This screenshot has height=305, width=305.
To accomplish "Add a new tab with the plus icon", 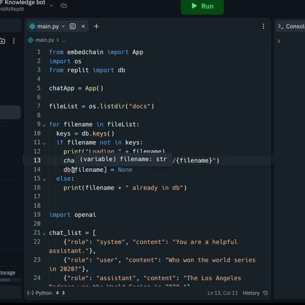I will (x=96, y=26).
